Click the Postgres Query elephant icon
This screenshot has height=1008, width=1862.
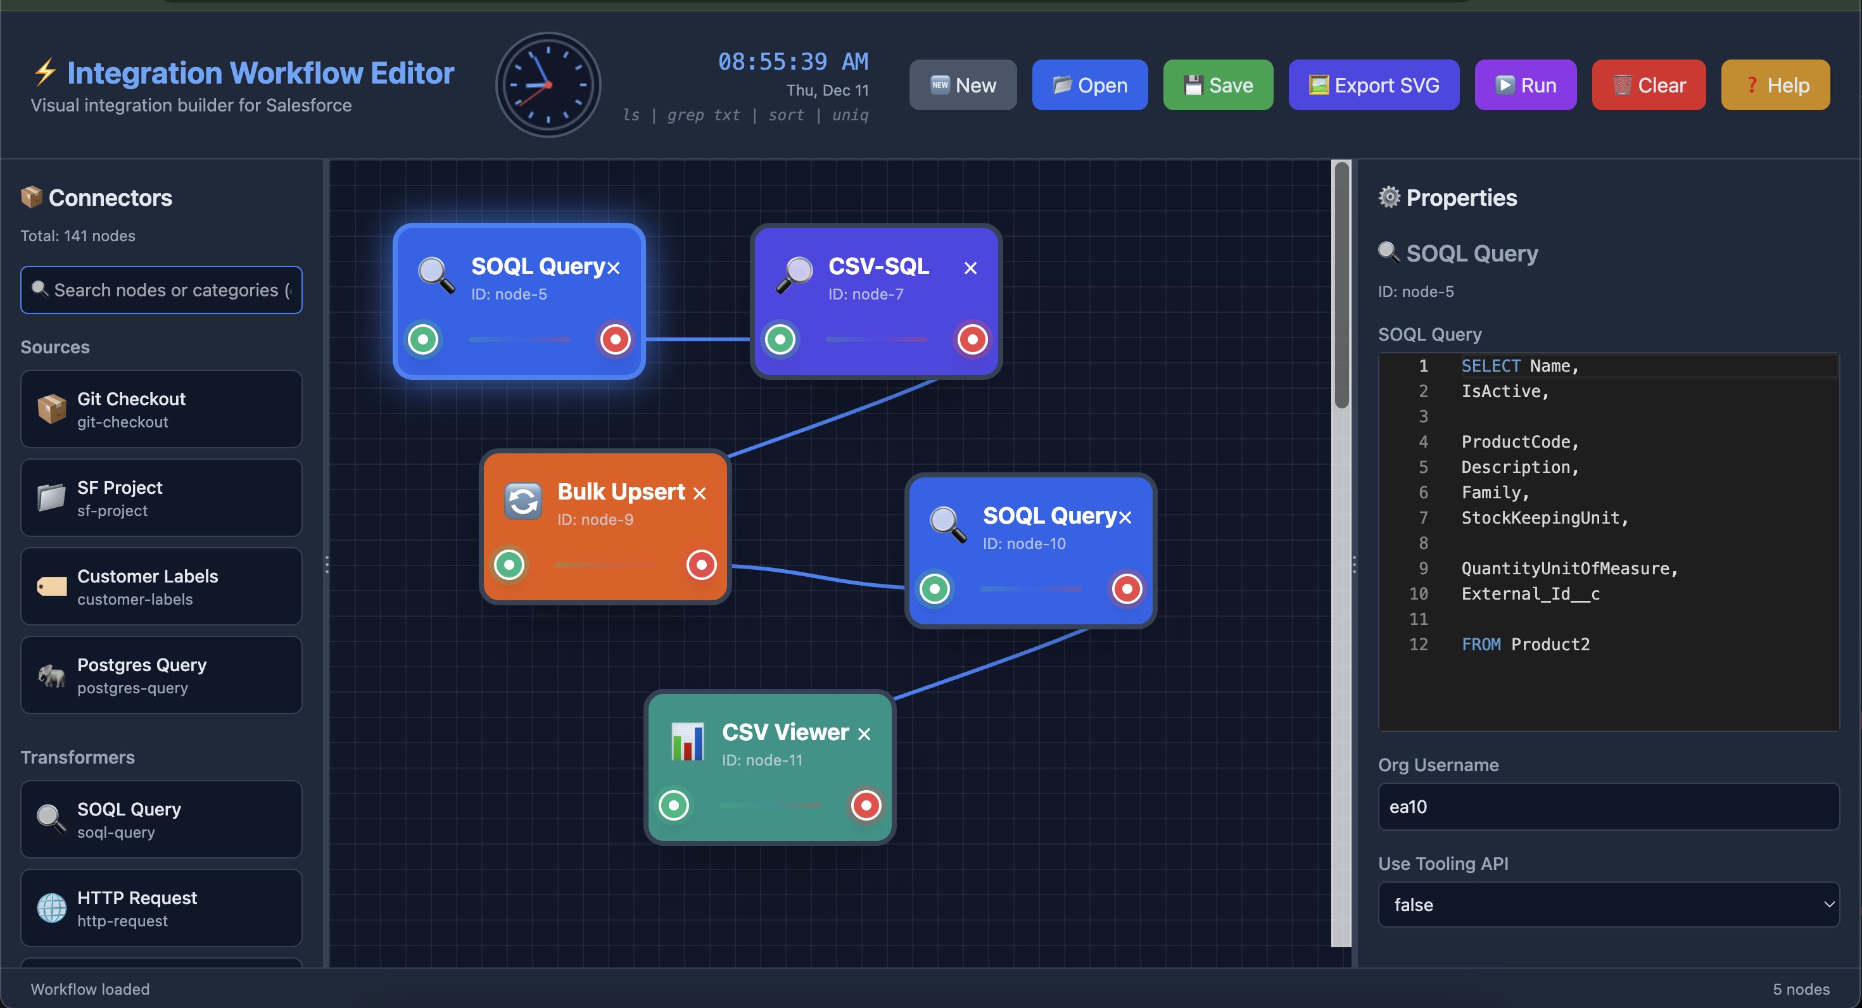click(51, 675)
